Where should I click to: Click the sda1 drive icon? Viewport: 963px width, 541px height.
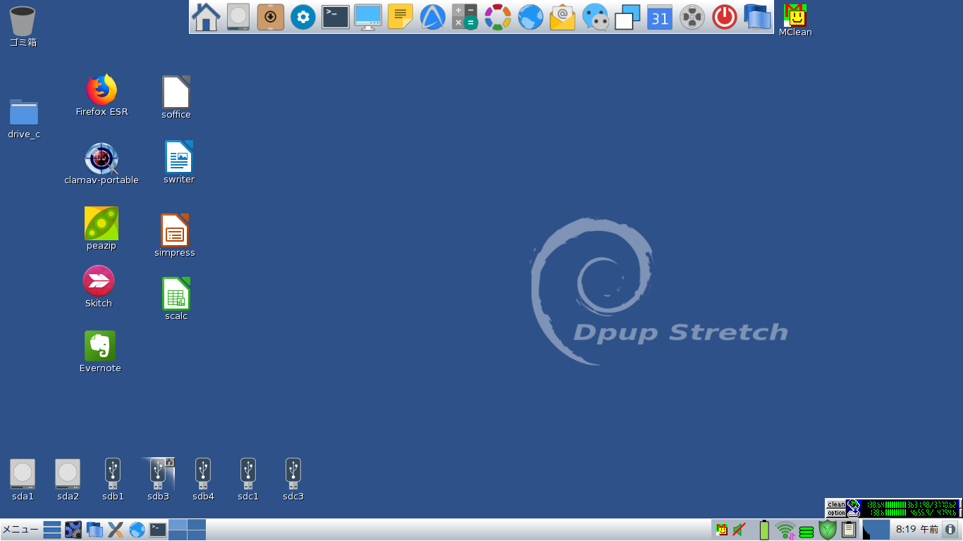pyautogui.click(x=23, y=480)
